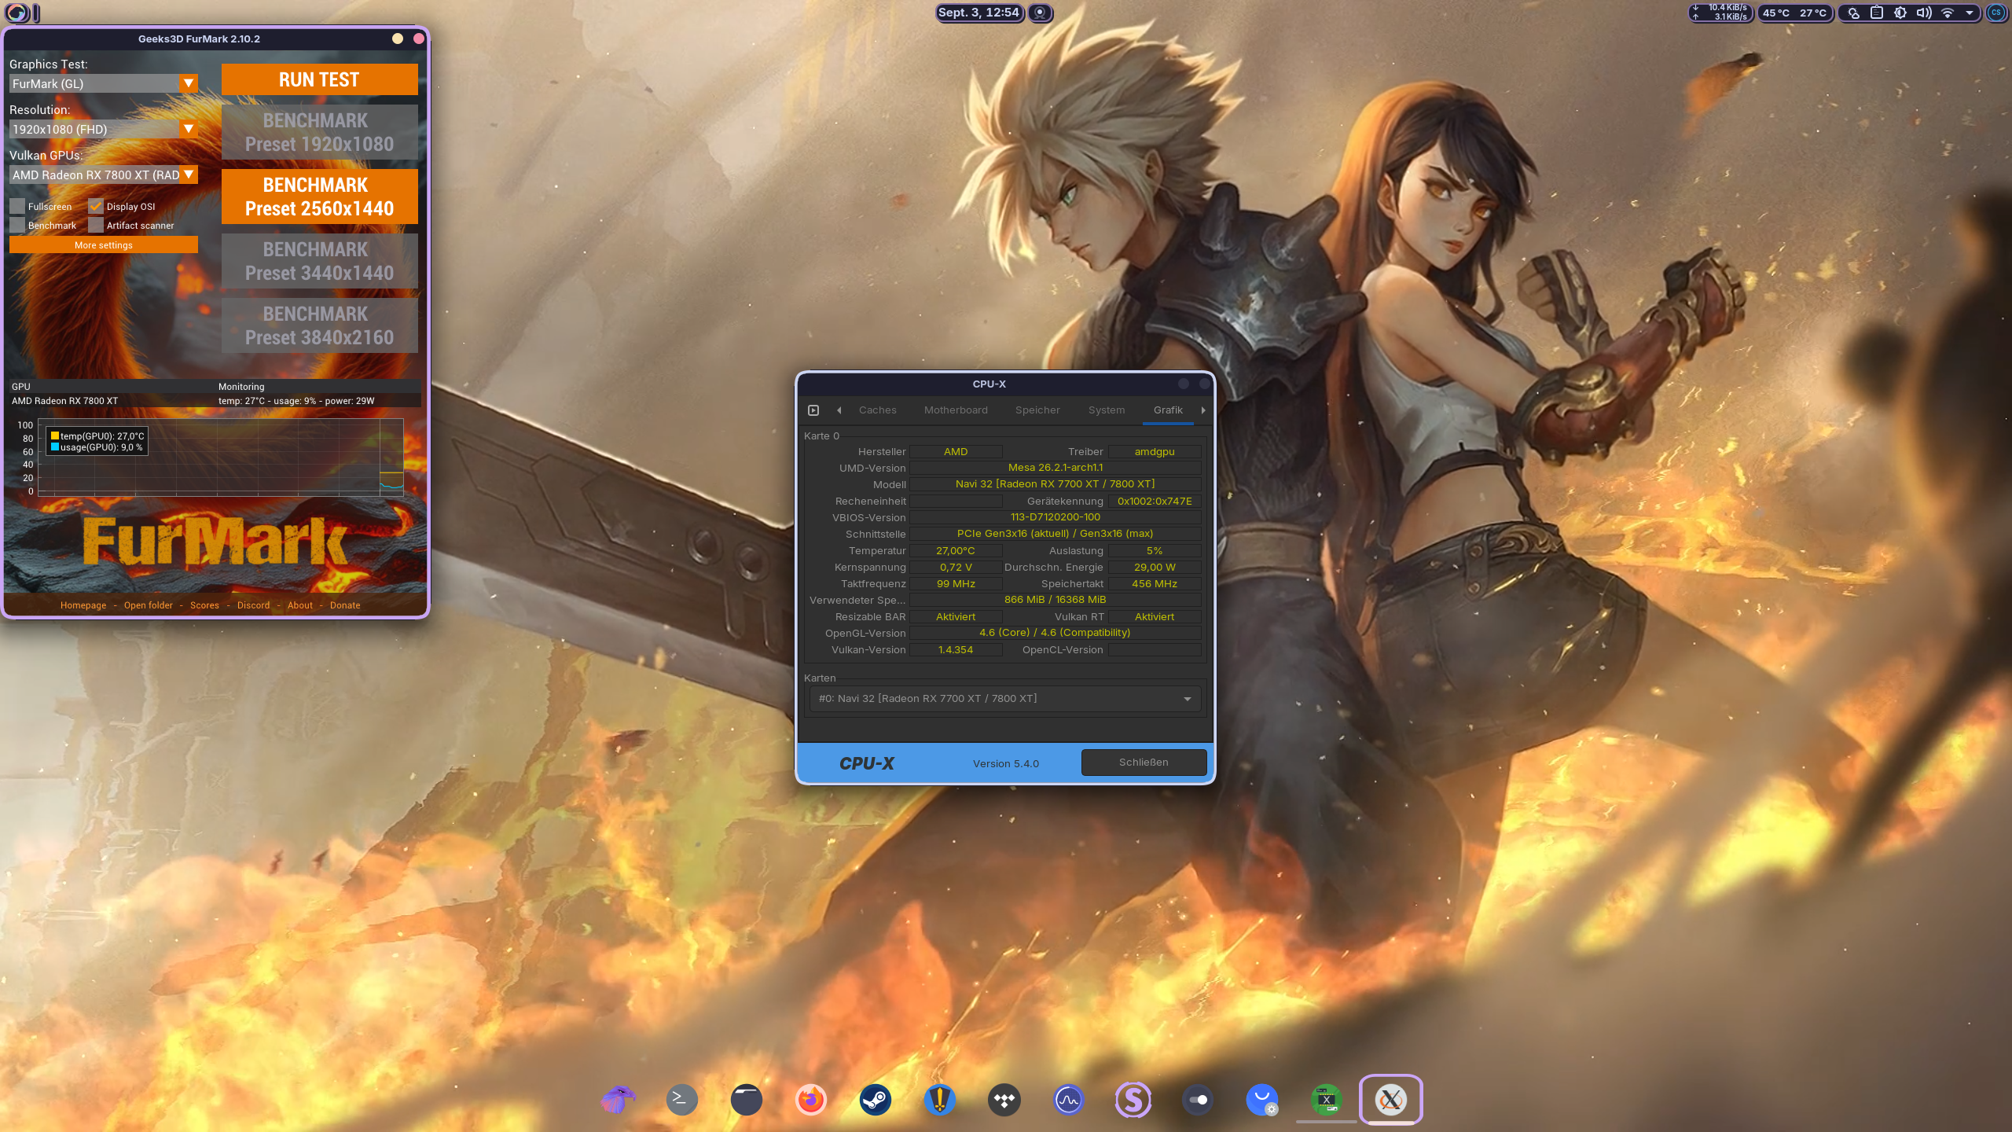Toggle the Display OSI checkbox
Viewport: 2012px width, 1132px height.
(x=96, y=207)
